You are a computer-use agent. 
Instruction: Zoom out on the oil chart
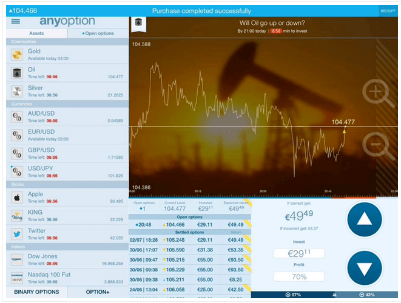click(x=378, y=146)
